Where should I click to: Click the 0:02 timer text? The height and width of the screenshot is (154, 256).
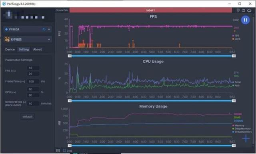(x=236, y=20)
